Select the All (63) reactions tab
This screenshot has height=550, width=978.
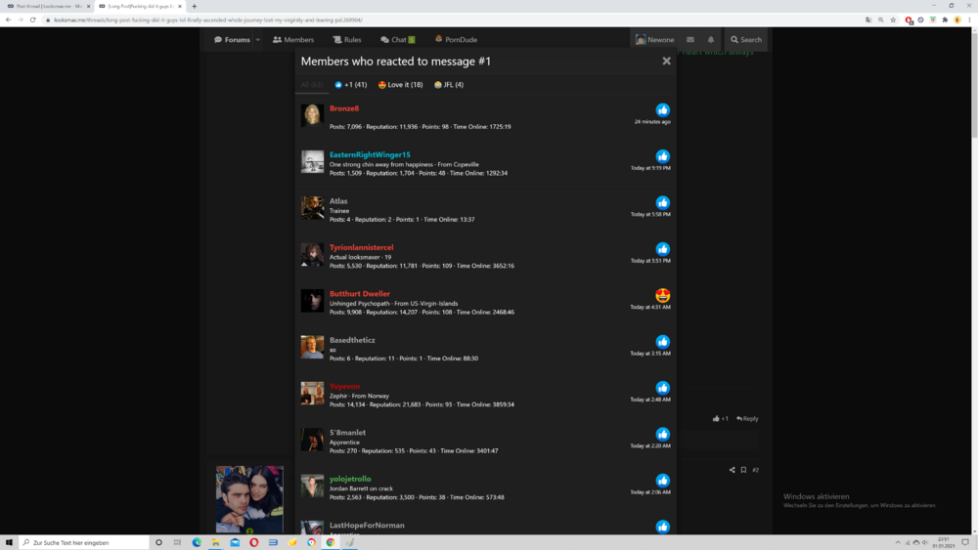click(x=312, y=85)
